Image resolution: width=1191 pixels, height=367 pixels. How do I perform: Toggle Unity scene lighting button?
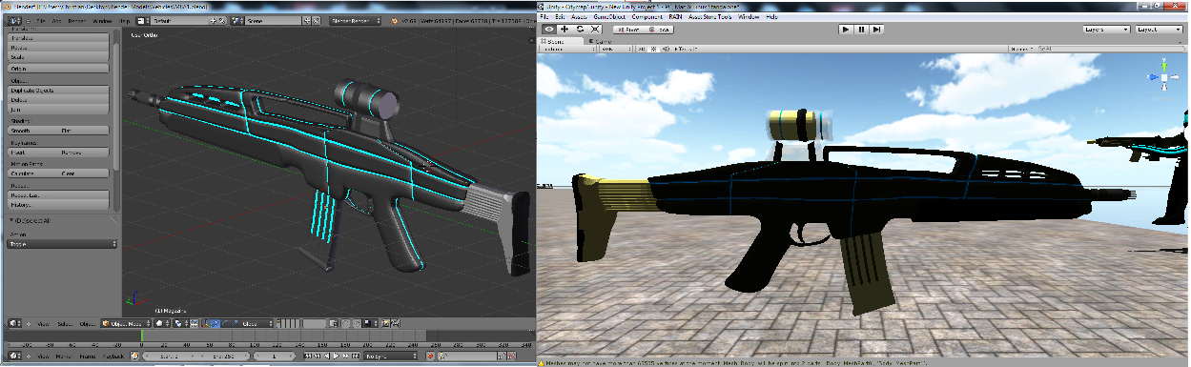pyautogui.click(x=654, y=49)
